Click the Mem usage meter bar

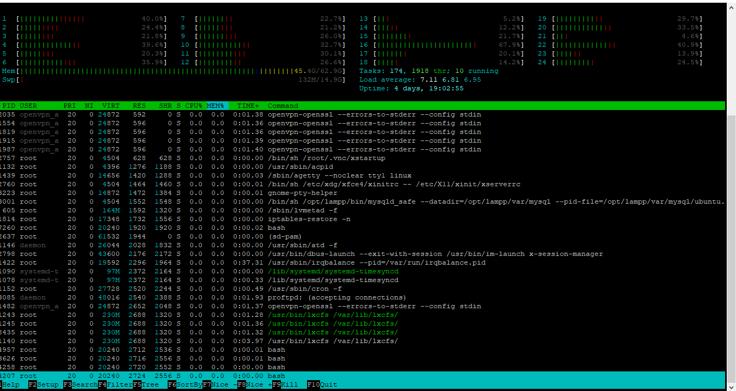click(x=174, y=71)
